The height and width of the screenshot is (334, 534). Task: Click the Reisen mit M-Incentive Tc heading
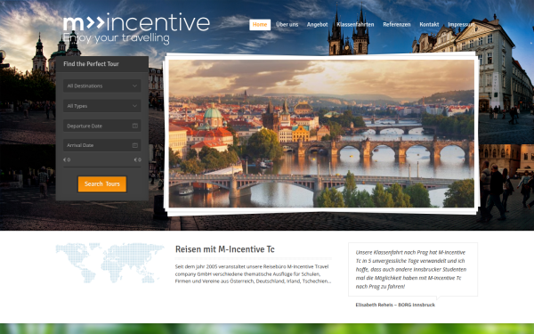click(225, 249)
